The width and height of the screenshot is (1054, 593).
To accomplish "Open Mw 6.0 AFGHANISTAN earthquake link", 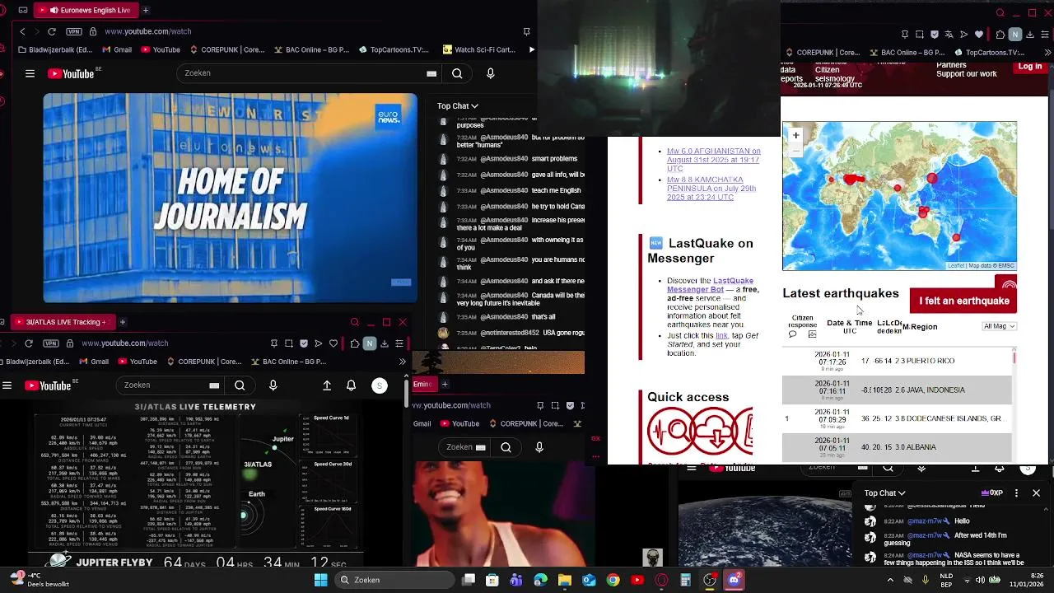I will tap(713, 160).
